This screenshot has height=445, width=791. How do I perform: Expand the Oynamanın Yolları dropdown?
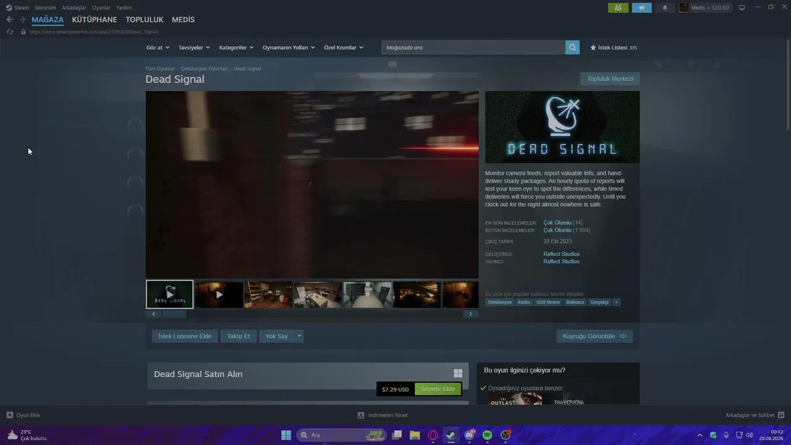pyautogui.click(x=289, y=48)
